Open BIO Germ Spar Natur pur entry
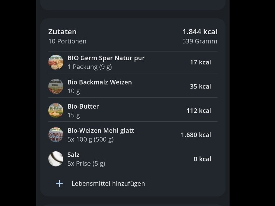Viewport: 275px width, 206px height. click(x=106, y=58)
